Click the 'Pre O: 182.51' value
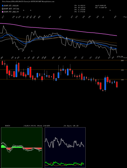127x168 pixels. (x=80, y=6)
